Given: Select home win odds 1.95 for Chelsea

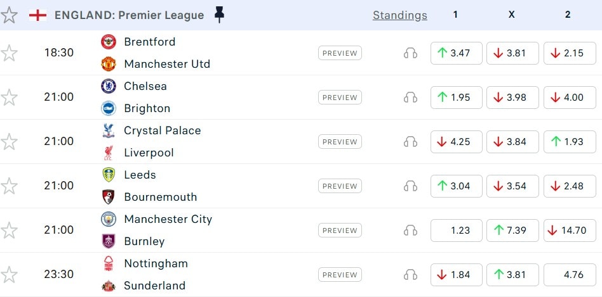Looking at the screenshot, I should 456,98.
